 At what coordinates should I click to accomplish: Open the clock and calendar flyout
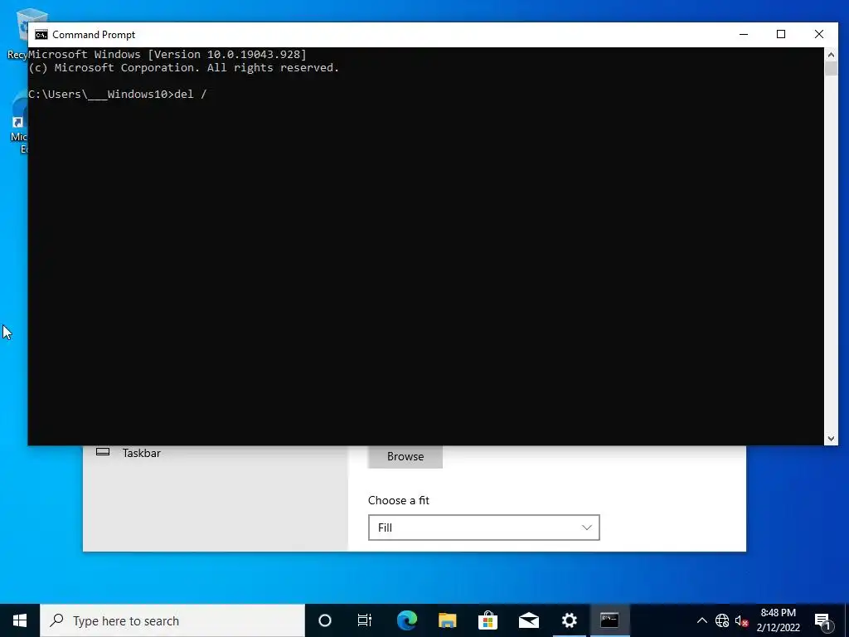coord(778,620)
